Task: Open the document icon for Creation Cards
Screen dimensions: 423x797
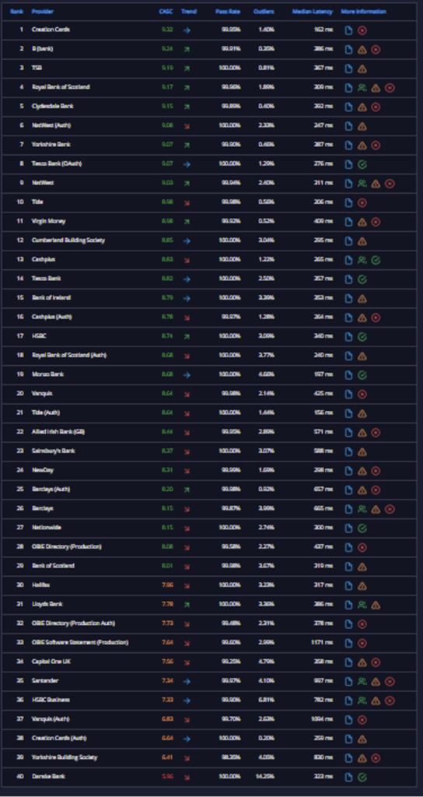Action: click(348, 30)
